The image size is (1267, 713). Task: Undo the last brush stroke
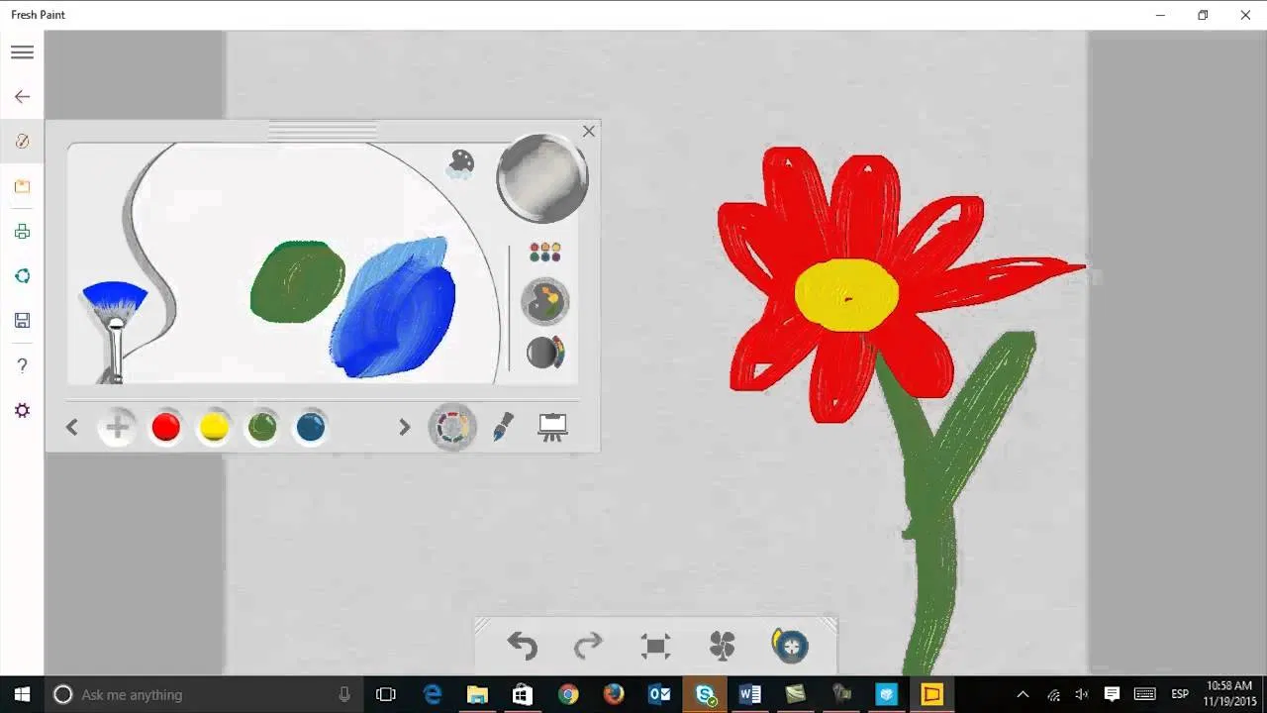click(522, 647)
